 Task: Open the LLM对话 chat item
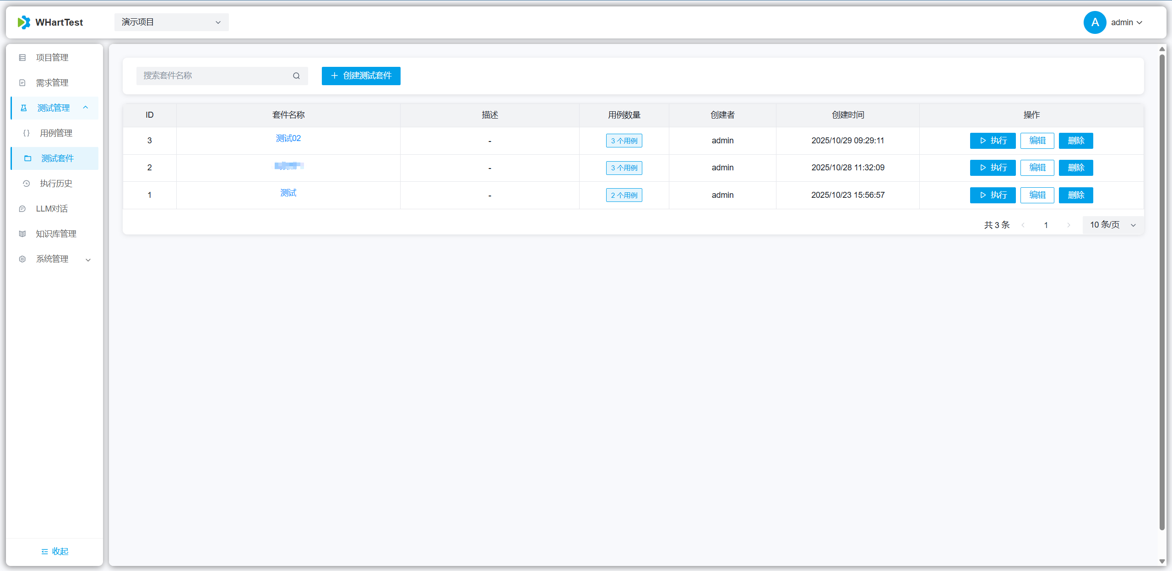click(52, 209)
